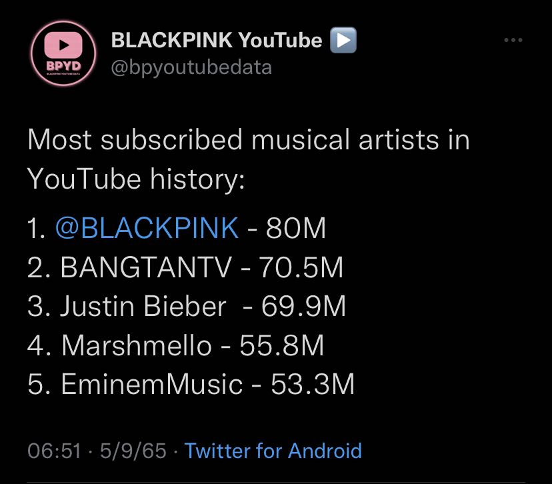
Task: Click the Justin Bieber entry in the list
Action: coord(143,307)
